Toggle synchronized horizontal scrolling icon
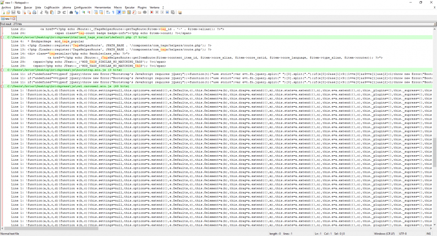This screenshot has width=437, height=236. coord(101,12)
